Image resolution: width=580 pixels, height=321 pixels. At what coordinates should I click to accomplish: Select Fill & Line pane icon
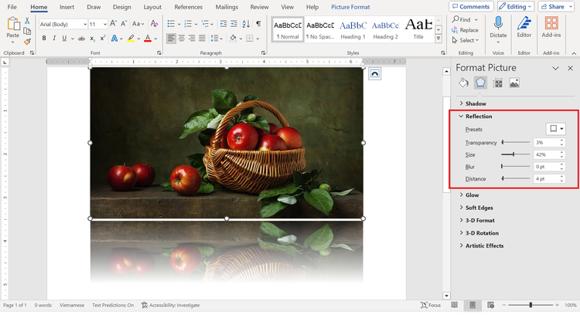463,83
